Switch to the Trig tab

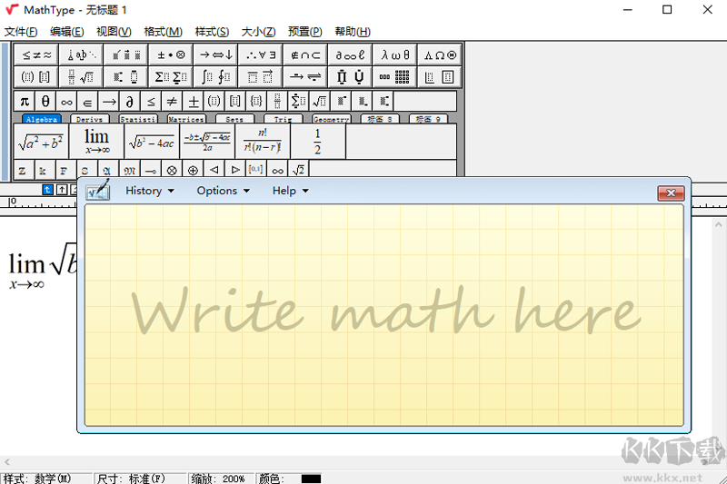point(283,119)
